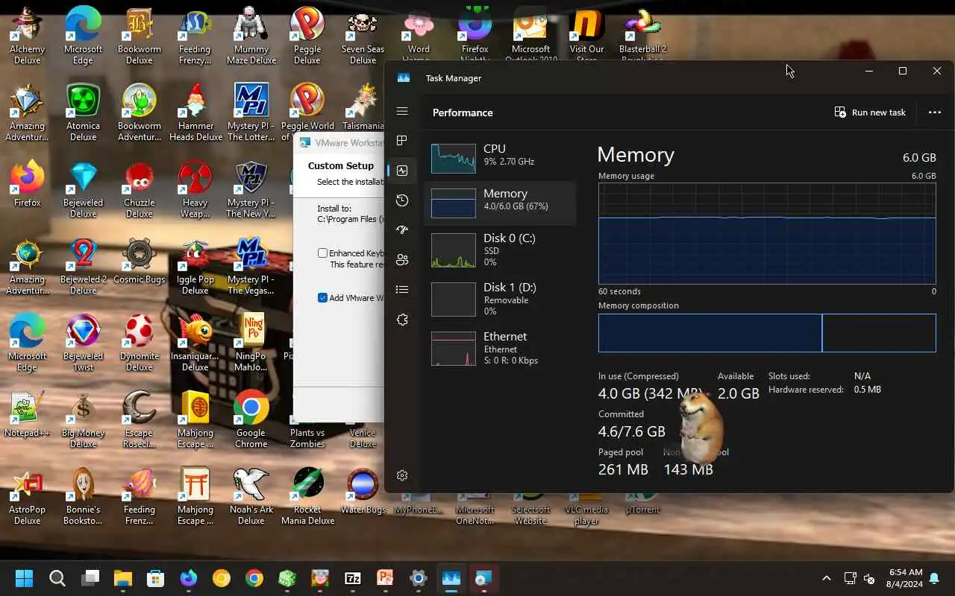Select Ethernet in Performance list
The width and height of the screenshot is (955, 596).
pos(500,348)
